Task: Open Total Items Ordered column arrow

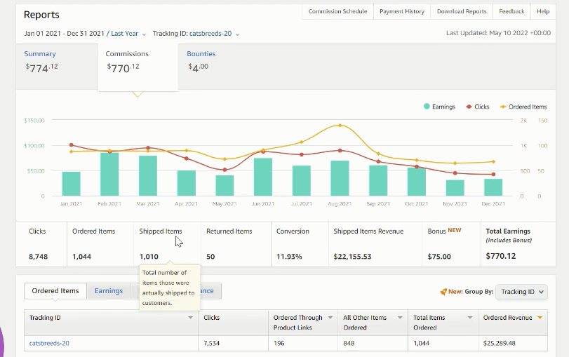Action: [470, 318]
